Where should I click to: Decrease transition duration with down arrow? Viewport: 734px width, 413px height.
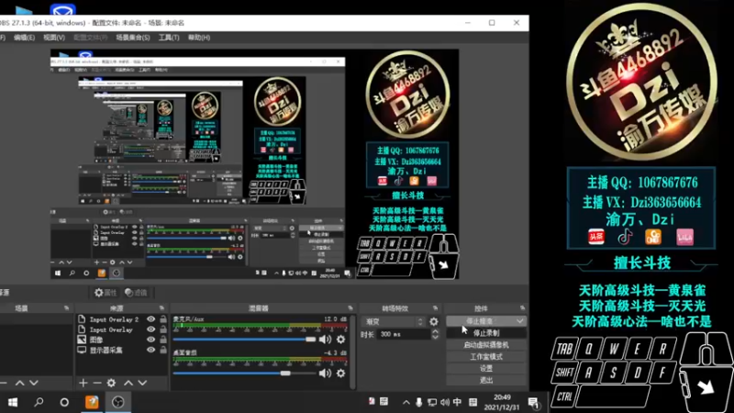435,337
